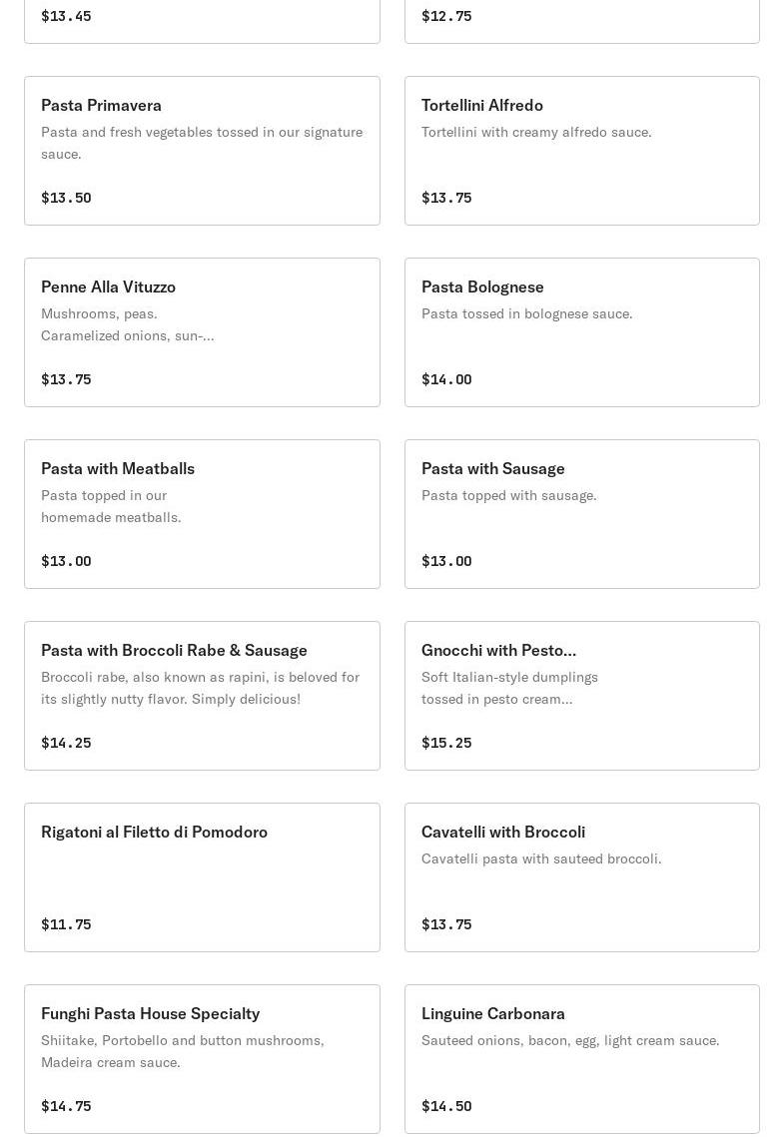Open the Pasta Primavera menu item

(x=202, y=150)
